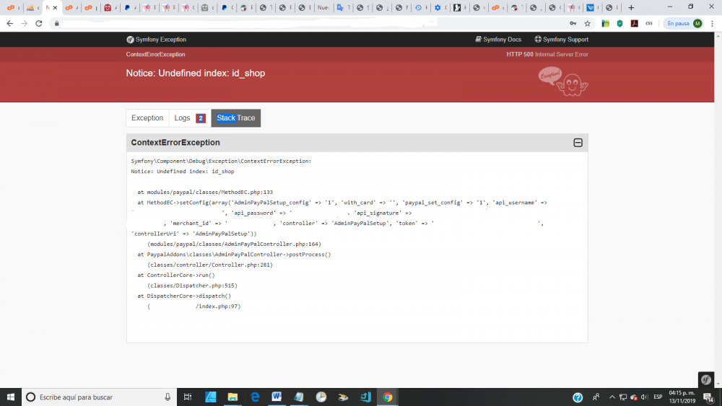Show hidden system tray icons
The image size is (722, 406).
pyautogui.click(x=612, y=397)
